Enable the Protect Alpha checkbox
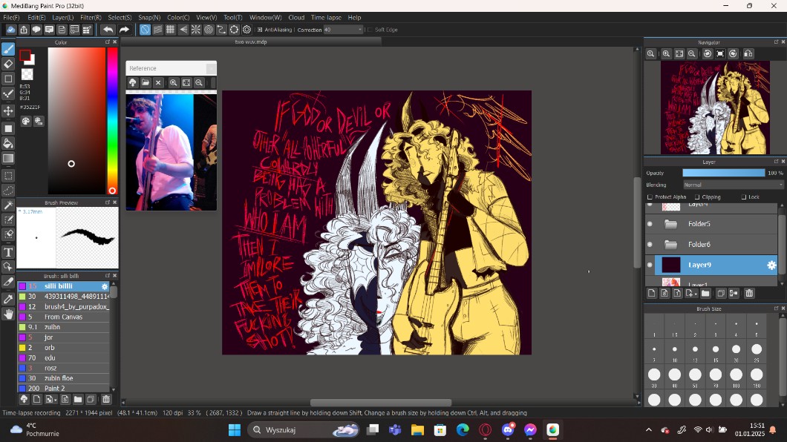This screenshot has height=442, width=787. [x=650, y=197]
